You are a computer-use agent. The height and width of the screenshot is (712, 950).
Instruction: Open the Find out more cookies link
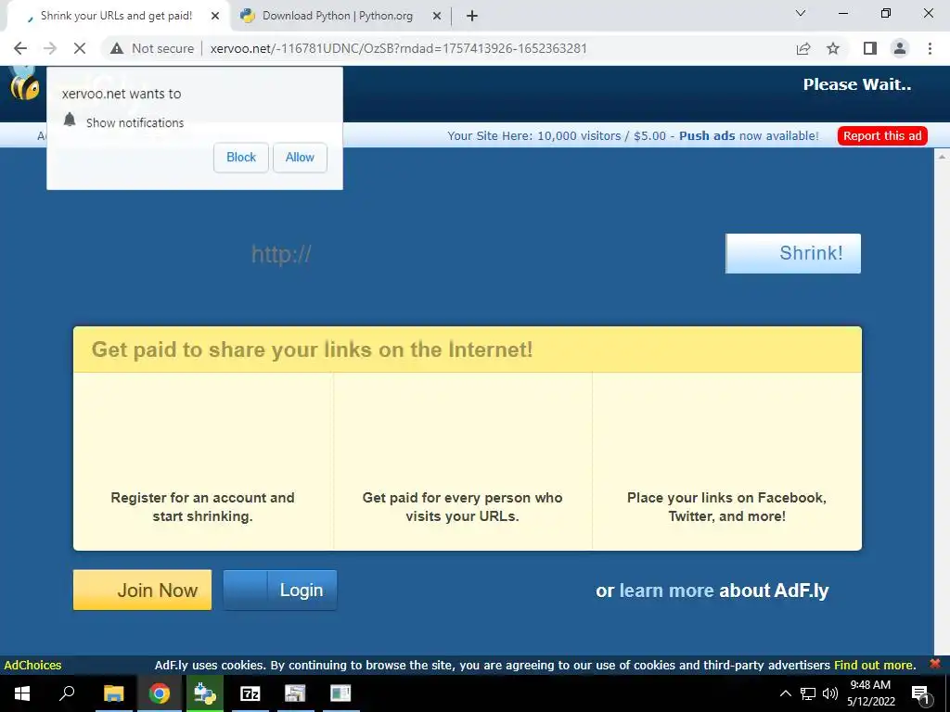tap(874, 665)
